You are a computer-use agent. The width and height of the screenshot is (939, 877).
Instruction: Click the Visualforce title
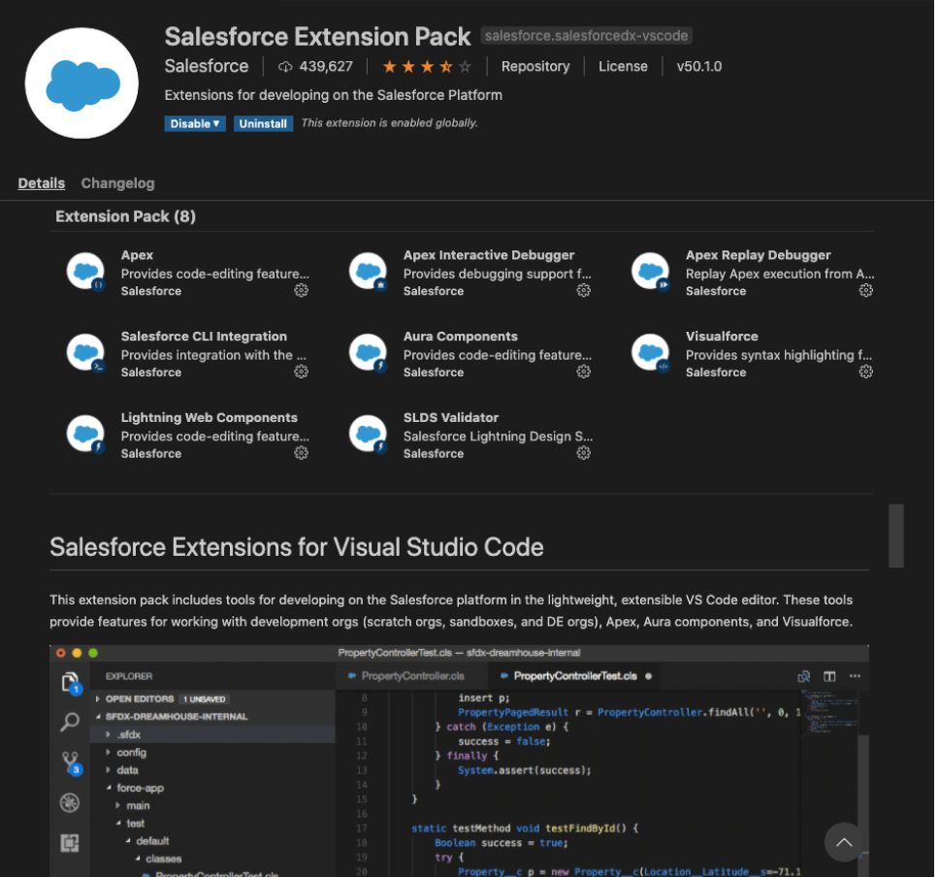coord(722,337)
